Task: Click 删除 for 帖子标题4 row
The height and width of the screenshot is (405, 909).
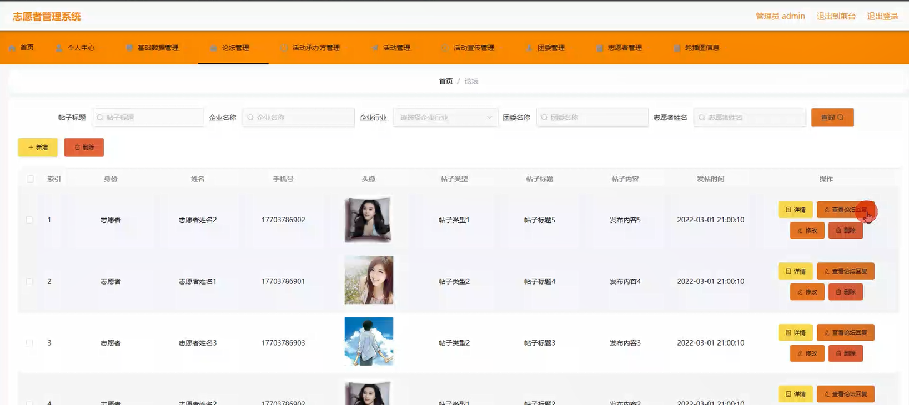Action: (x=845, y=292)
